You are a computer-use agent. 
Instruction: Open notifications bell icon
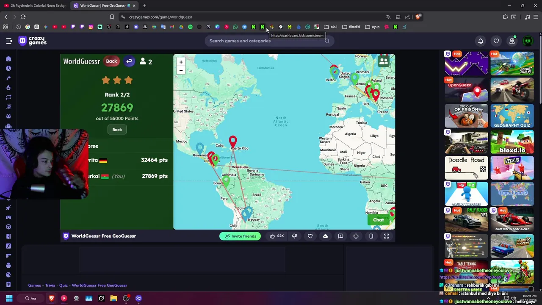coord(481,41)
